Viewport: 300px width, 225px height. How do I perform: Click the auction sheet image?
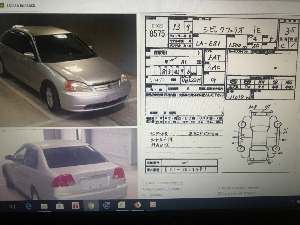(x=220, y=94)
